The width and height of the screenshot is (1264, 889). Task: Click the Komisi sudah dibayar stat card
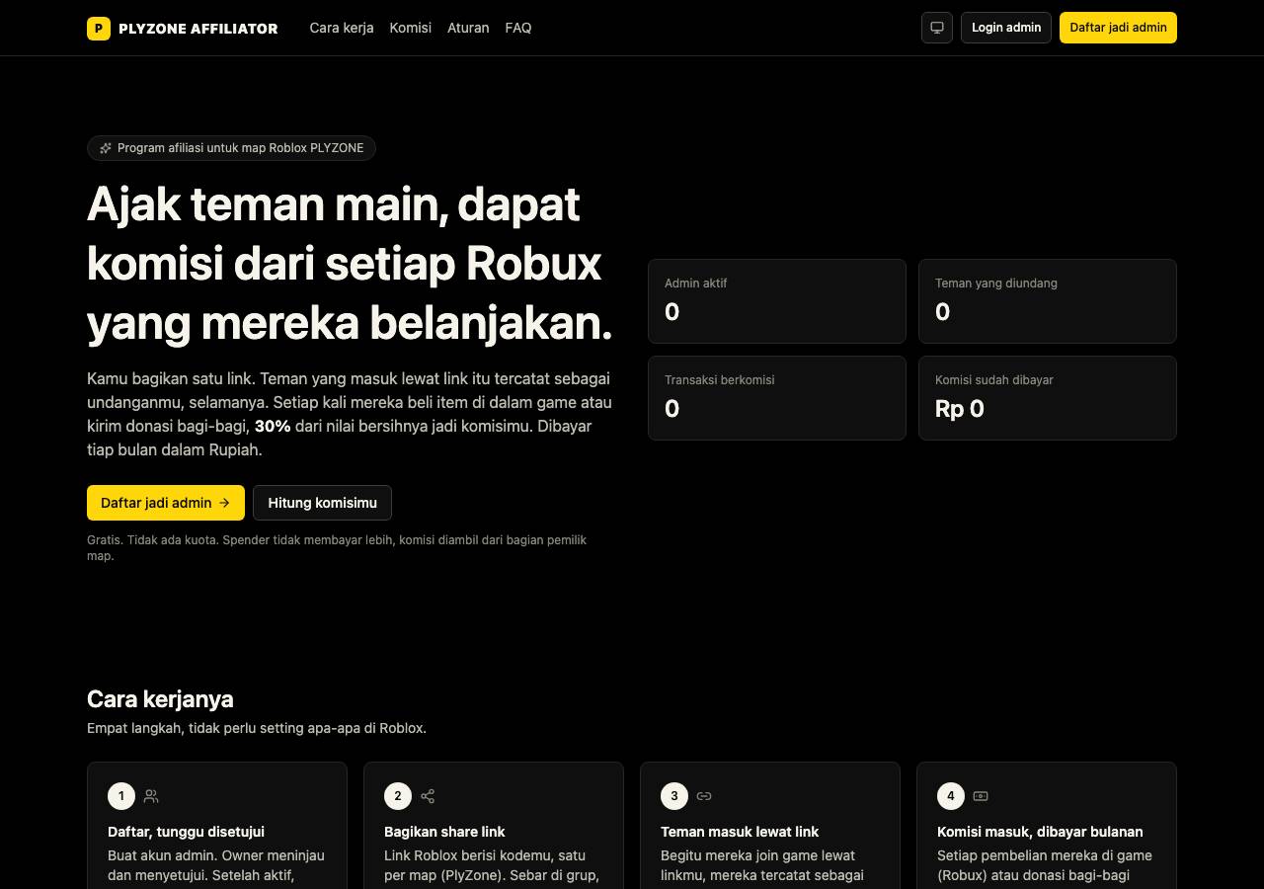[x=1048, y=398]
